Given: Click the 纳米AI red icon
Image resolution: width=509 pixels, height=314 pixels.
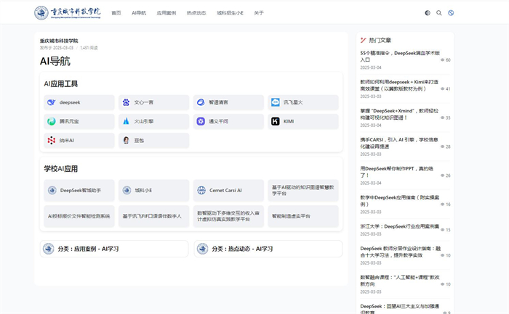Looking at the screenshot, I should (52, 140).
